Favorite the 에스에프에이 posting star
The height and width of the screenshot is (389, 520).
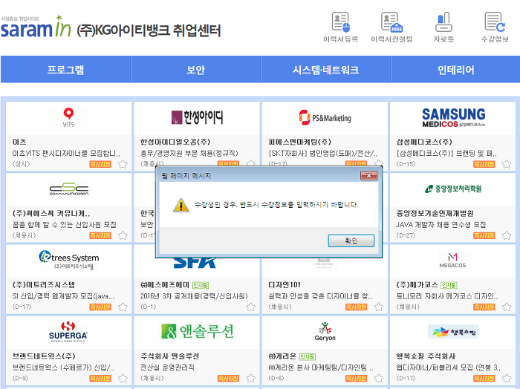click(x=251, y=307)
